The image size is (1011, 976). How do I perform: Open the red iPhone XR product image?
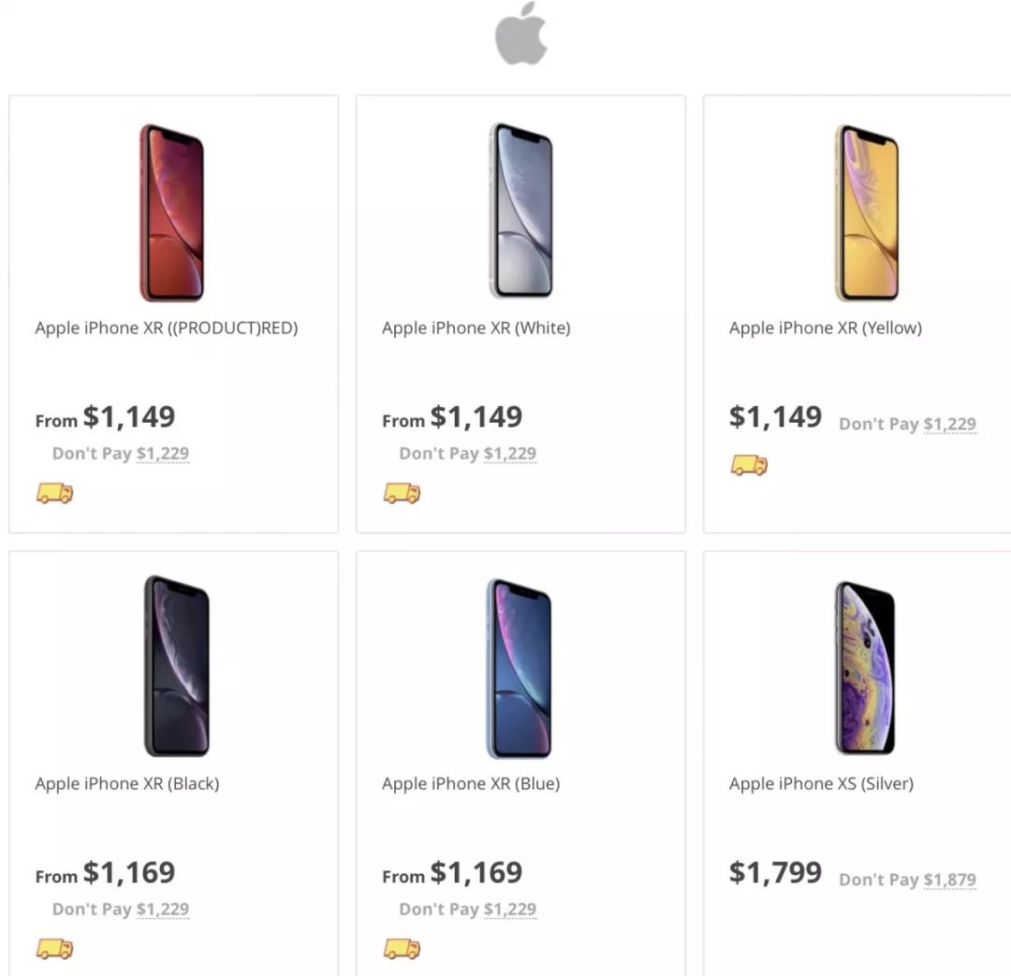(172, 212)
